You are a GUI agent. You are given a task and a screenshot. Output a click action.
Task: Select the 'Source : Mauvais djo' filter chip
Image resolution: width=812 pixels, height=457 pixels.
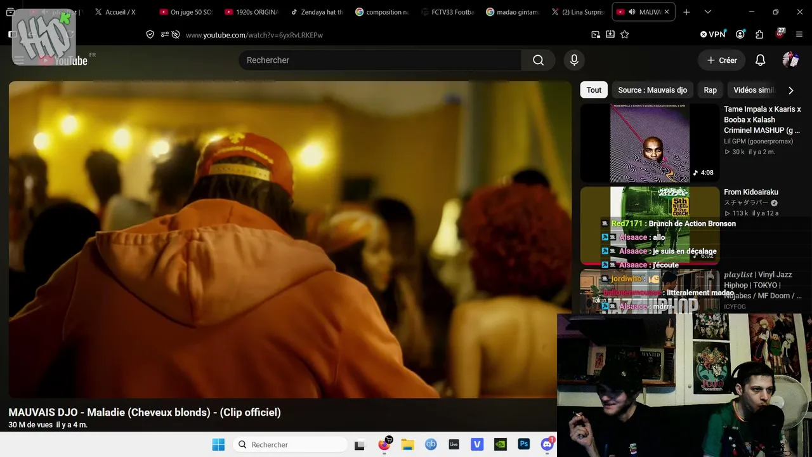click(652, 90)
